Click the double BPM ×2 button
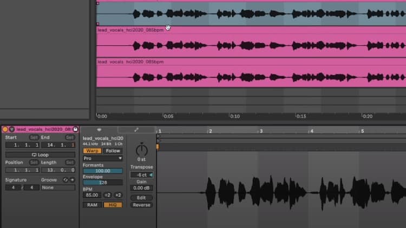The width and height of the screenshot is (406, 228). 118,195
